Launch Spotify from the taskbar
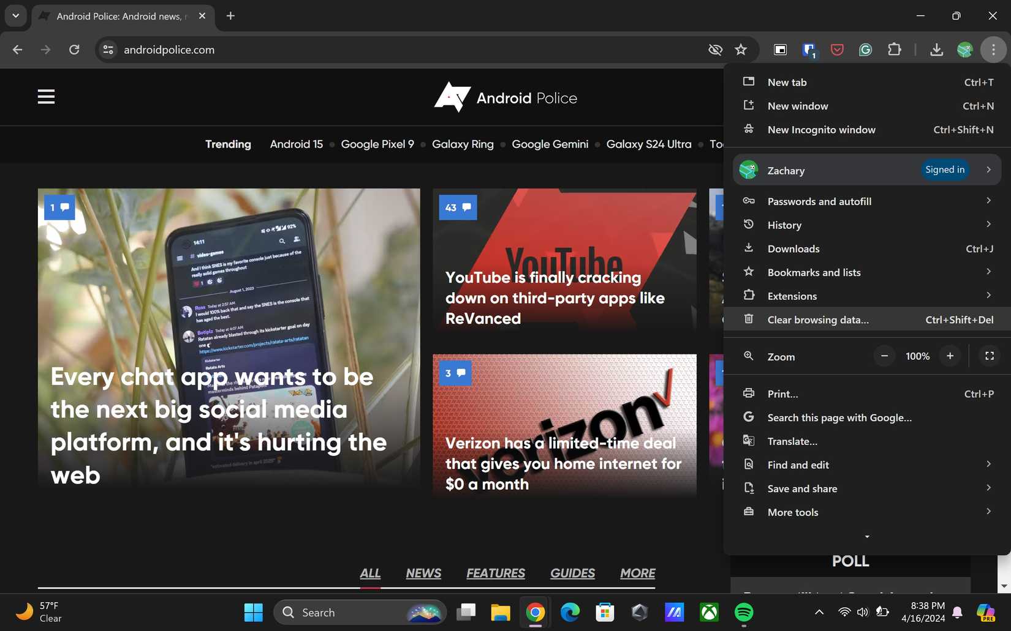 (744, 612)
